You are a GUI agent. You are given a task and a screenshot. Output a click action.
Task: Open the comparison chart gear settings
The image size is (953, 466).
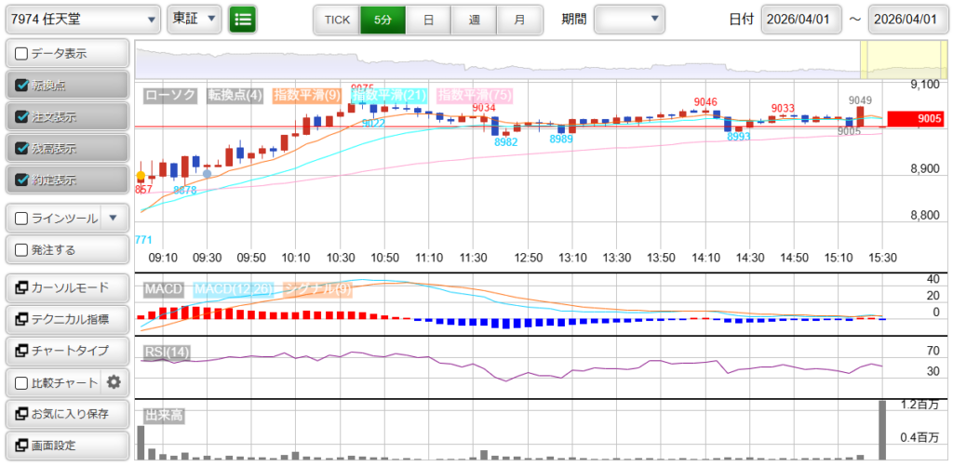114,381
